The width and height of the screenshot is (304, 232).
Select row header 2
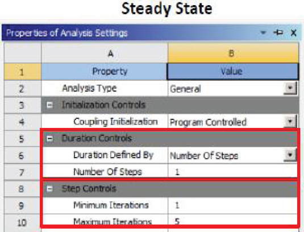tap(23, 89)
